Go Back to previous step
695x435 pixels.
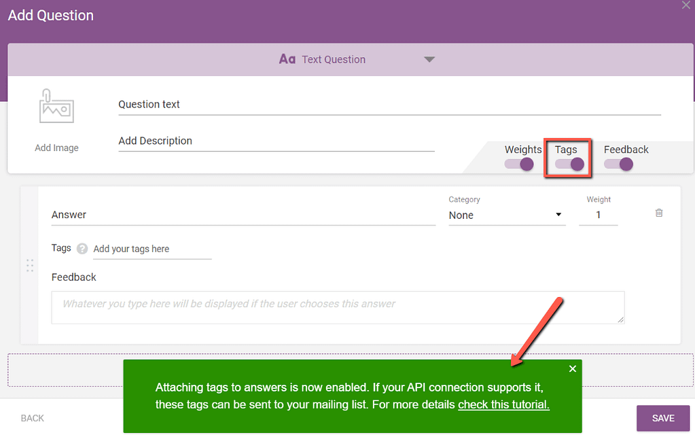tap(33, 418)
